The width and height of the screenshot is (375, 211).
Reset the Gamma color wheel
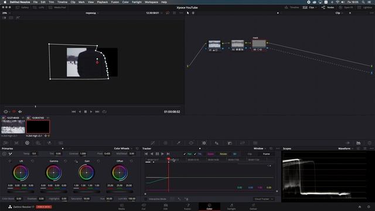point(66,161)
